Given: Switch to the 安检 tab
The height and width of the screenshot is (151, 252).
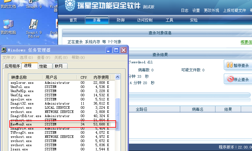Looking at the screenshot, I should (194, 20).
